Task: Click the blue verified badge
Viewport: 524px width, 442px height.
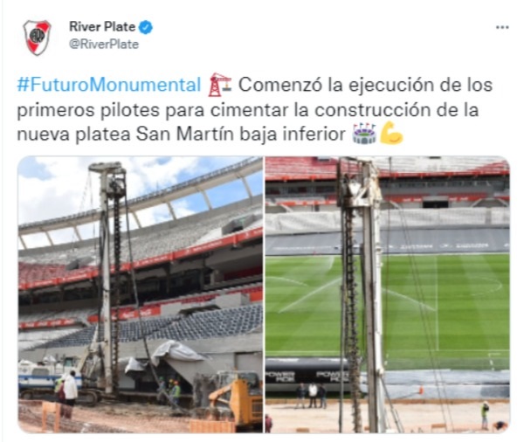Action: (146, 27)
